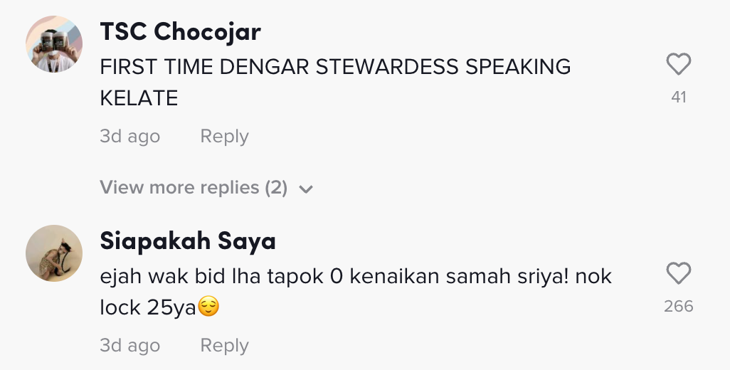Click the 41 likes count

coord(679,97)
